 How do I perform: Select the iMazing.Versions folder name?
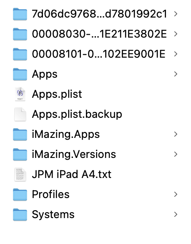74,155
